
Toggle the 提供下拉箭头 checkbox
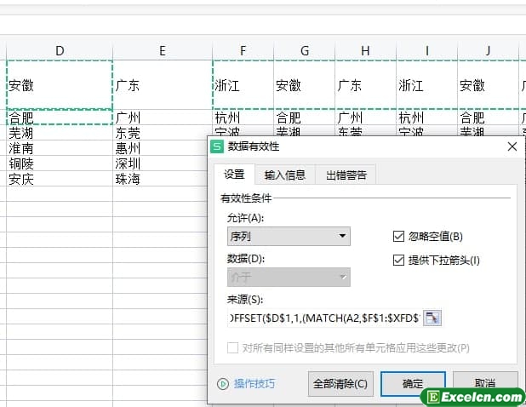[399, 260]
